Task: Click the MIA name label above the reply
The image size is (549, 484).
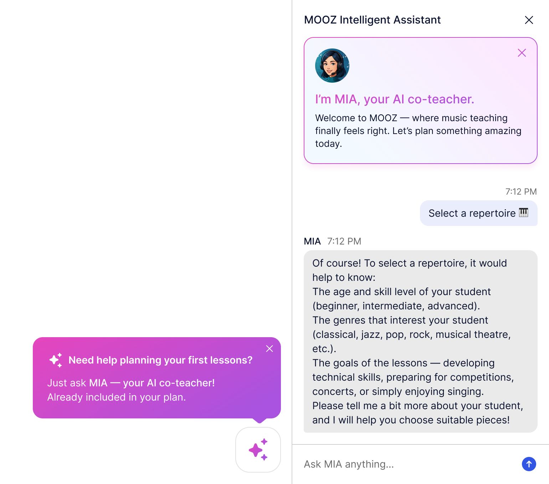Action: [x=312, y=241]
